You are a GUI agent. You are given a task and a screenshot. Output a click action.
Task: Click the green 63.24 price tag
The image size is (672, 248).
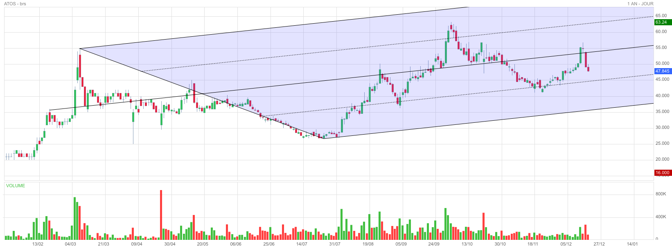point(663,22)
